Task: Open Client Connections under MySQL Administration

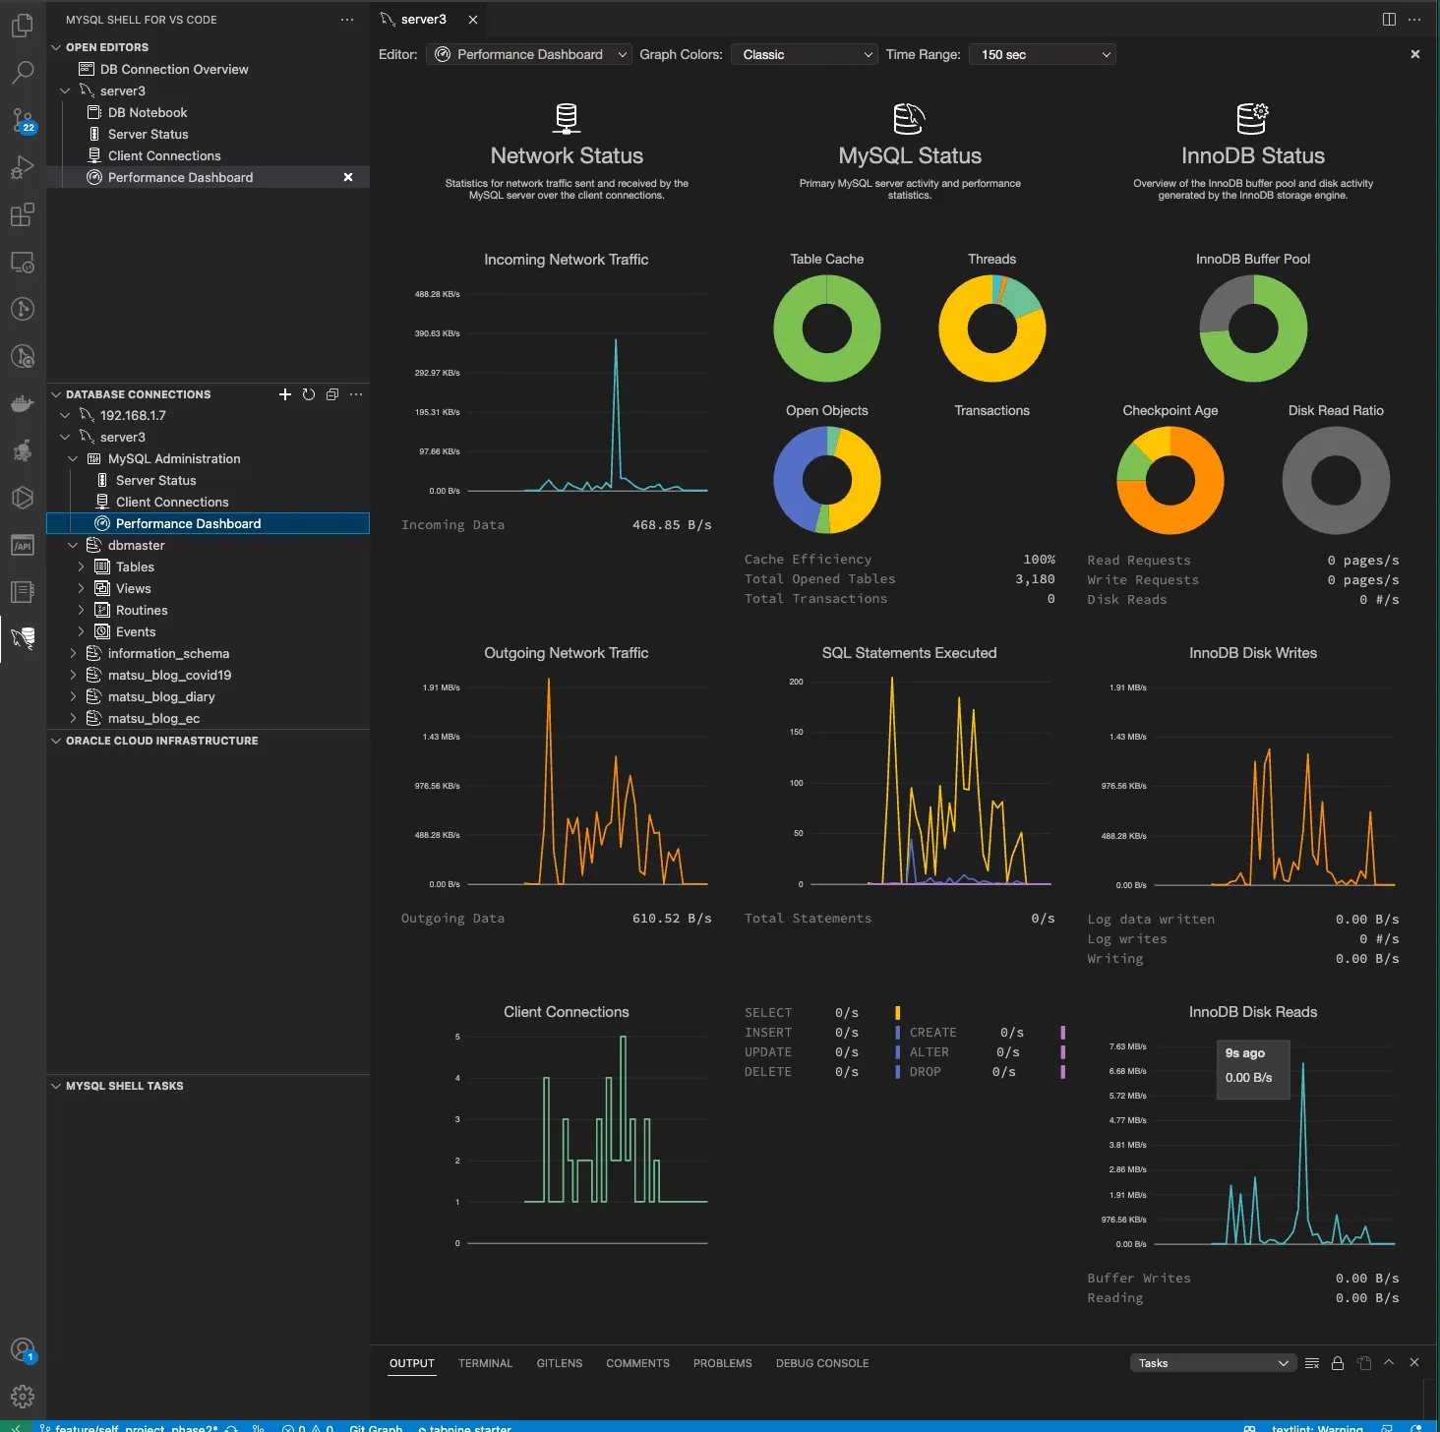Action: 172,503
